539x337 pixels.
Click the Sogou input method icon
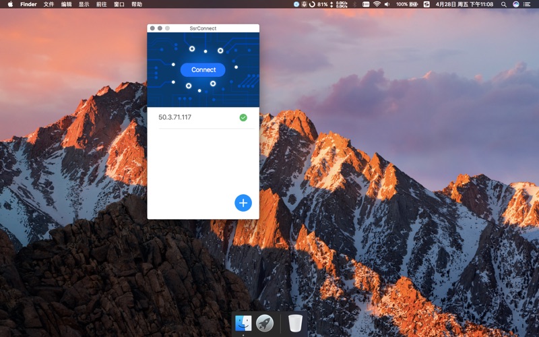pyautogui.click(x=426, y=4)
